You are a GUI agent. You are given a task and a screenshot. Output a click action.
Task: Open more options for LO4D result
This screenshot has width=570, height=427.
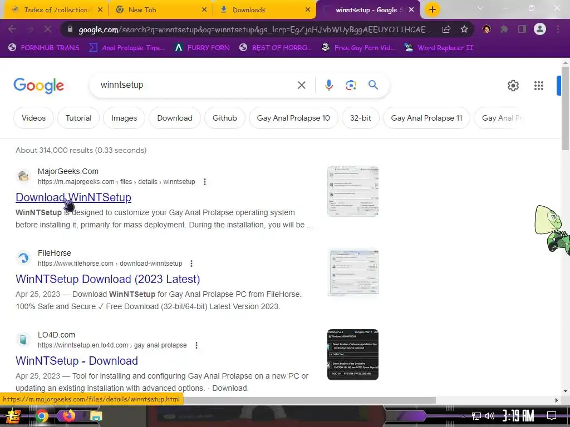pos(196,345)
